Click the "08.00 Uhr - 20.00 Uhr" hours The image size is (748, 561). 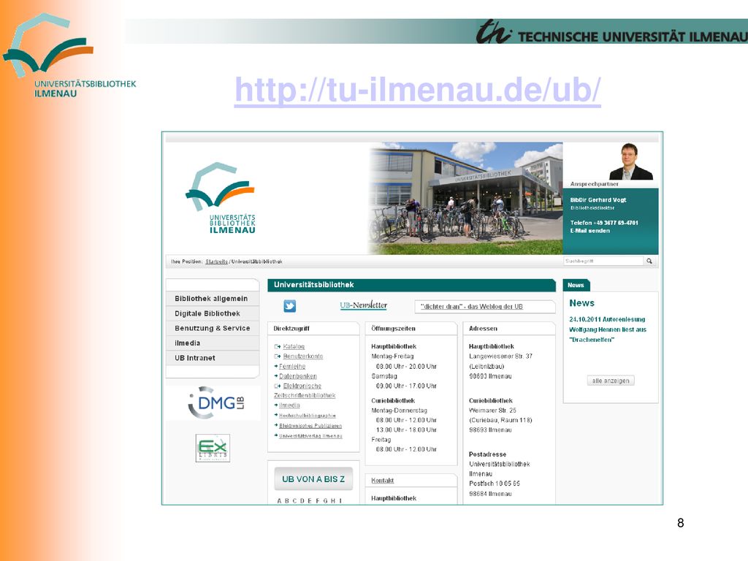(x=406, y=367)
